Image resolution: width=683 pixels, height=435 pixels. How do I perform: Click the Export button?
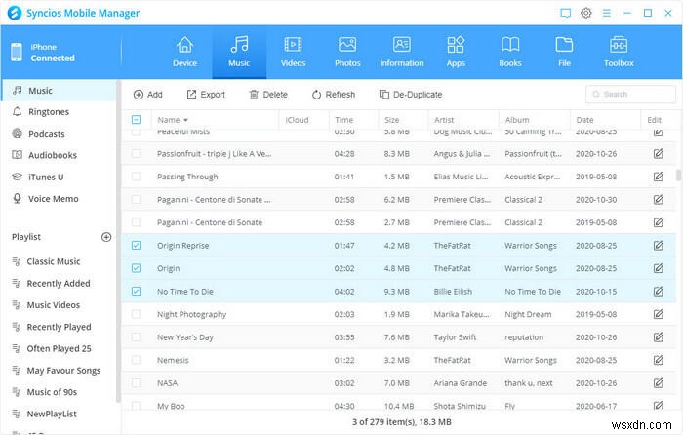coord(206,95)
